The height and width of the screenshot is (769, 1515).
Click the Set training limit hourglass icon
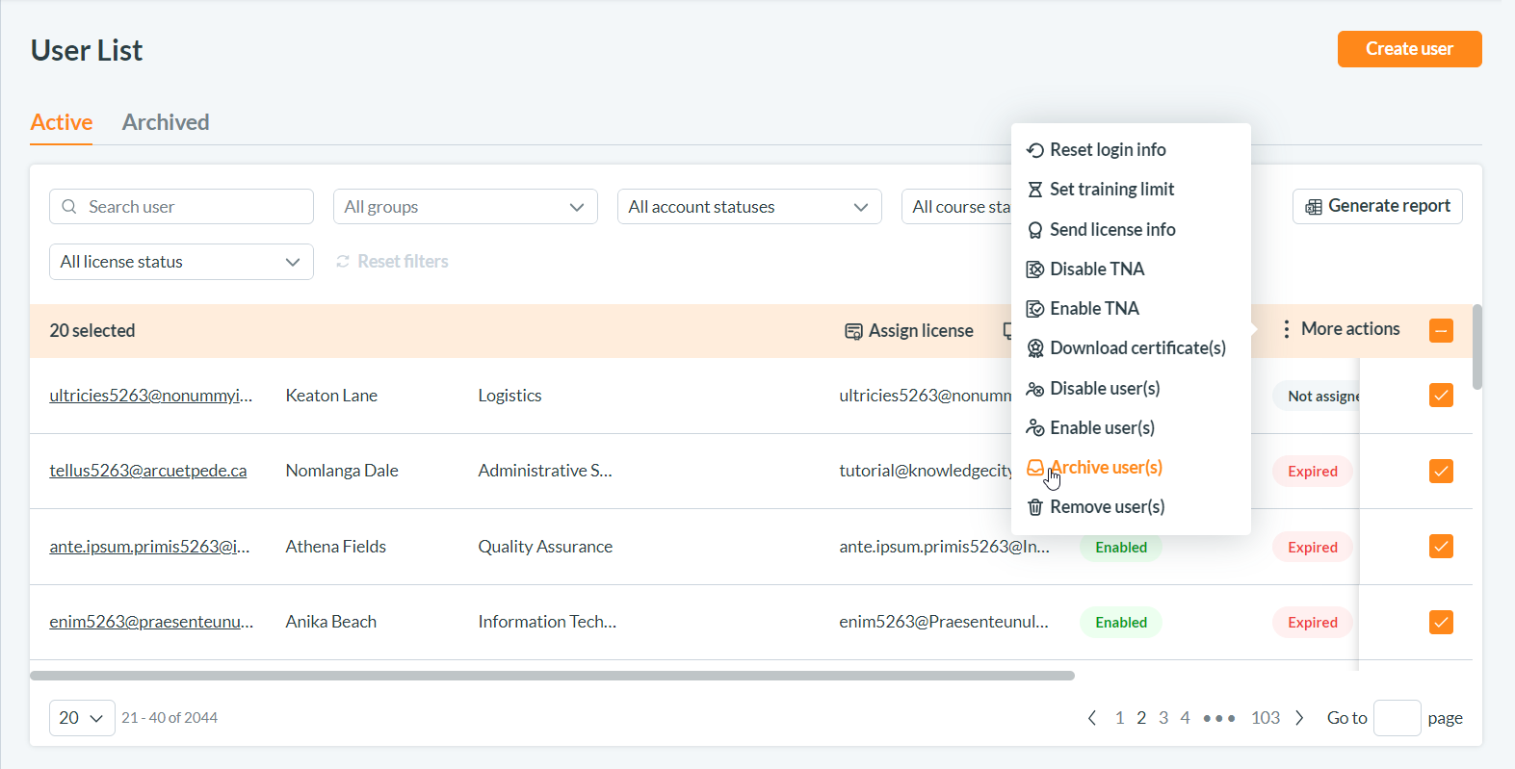[1035, 190]
